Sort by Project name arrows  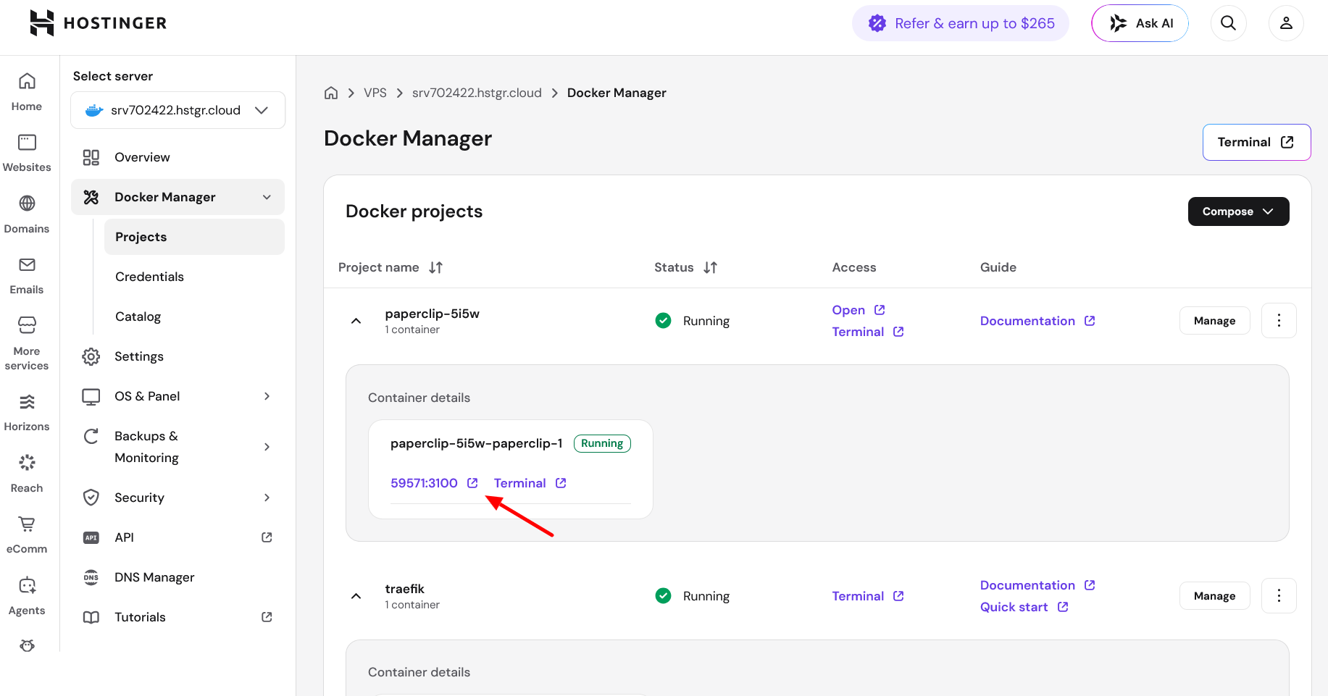point(435,267)
